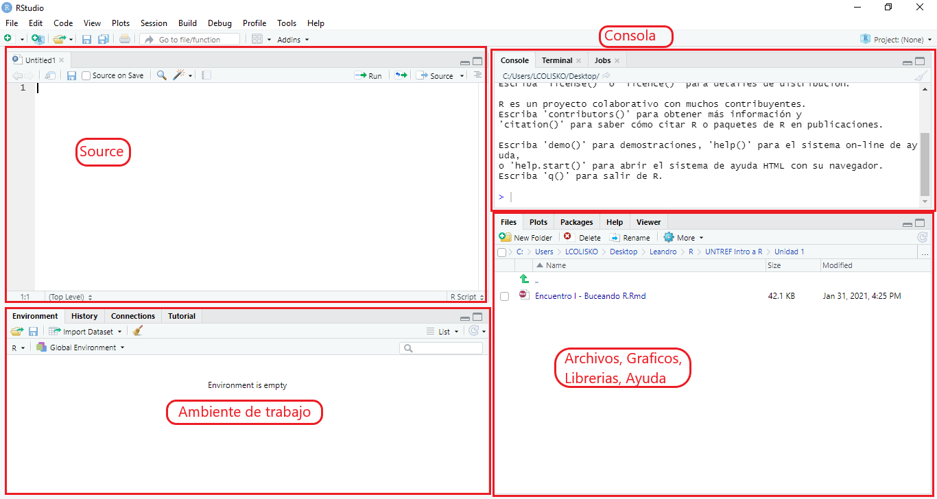Open the Global Environment dropdown

coord(80,348)
